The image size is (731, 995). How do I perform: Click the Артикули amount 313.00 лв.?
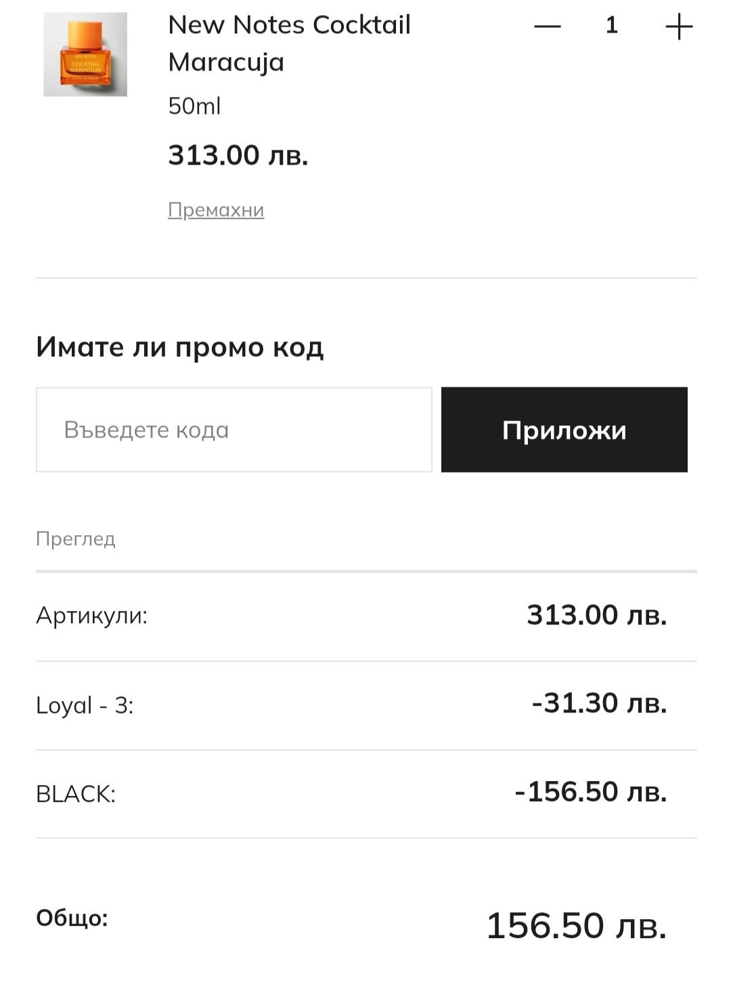(596, 615)
